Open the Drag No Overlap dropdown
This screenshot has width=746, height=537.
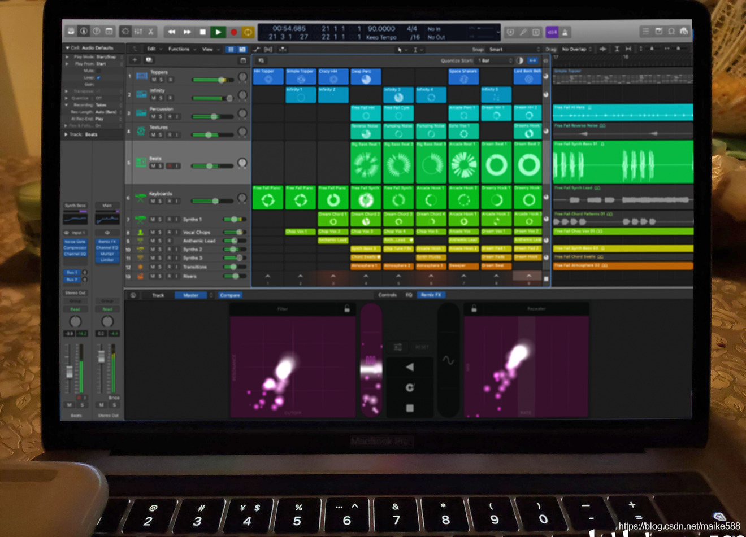pos(577,50)
